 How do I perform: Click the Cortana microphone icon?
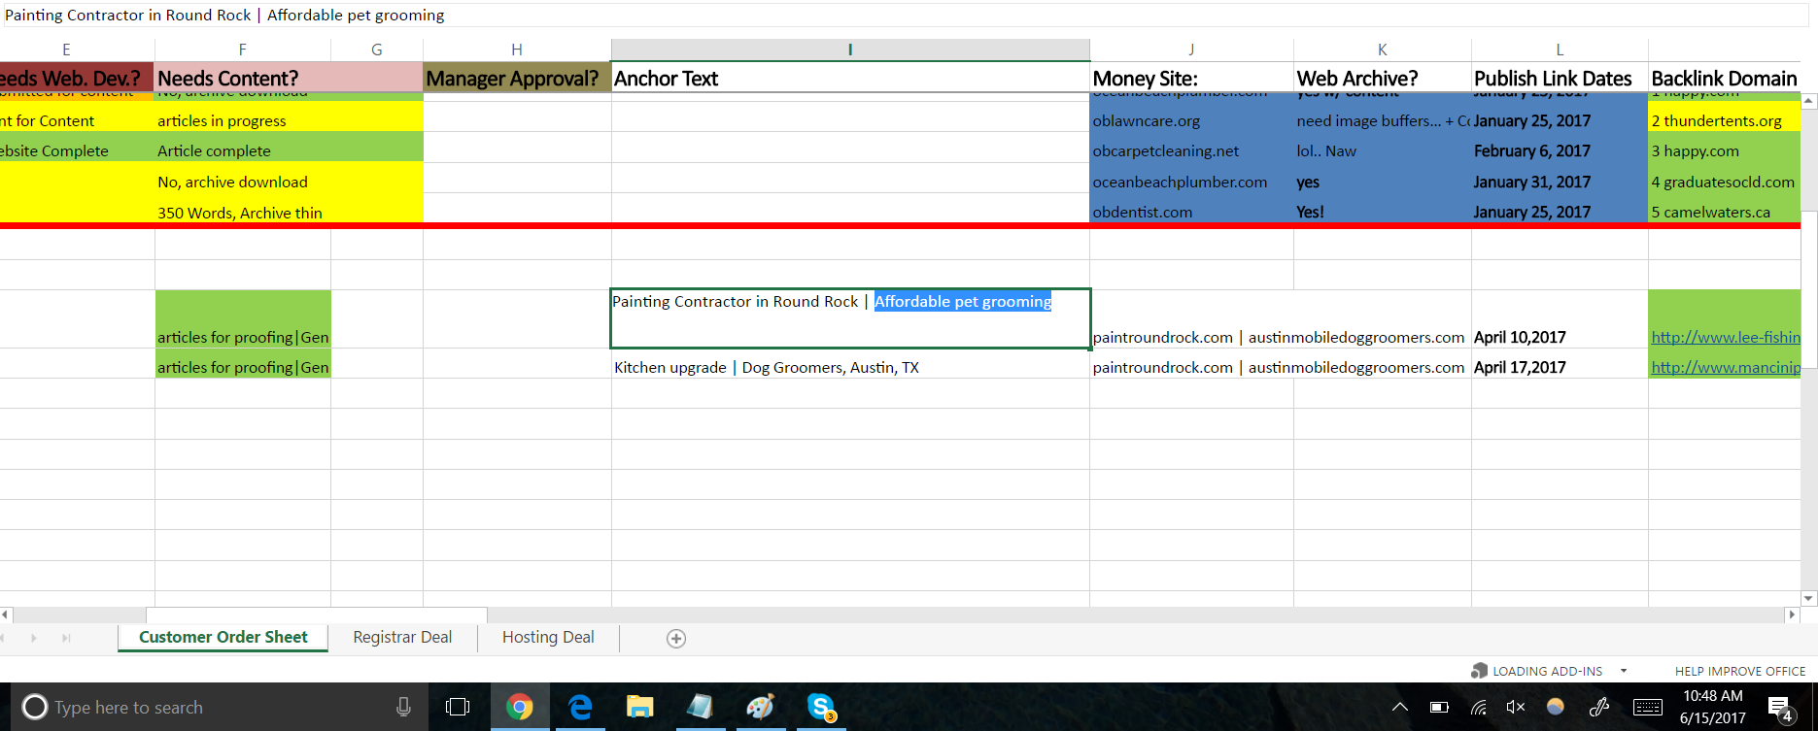point(403,707)
